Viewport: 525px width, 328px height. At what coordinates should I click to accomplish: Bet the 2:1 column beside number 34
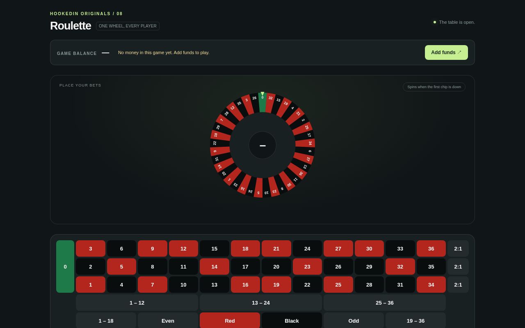[458, 285]
